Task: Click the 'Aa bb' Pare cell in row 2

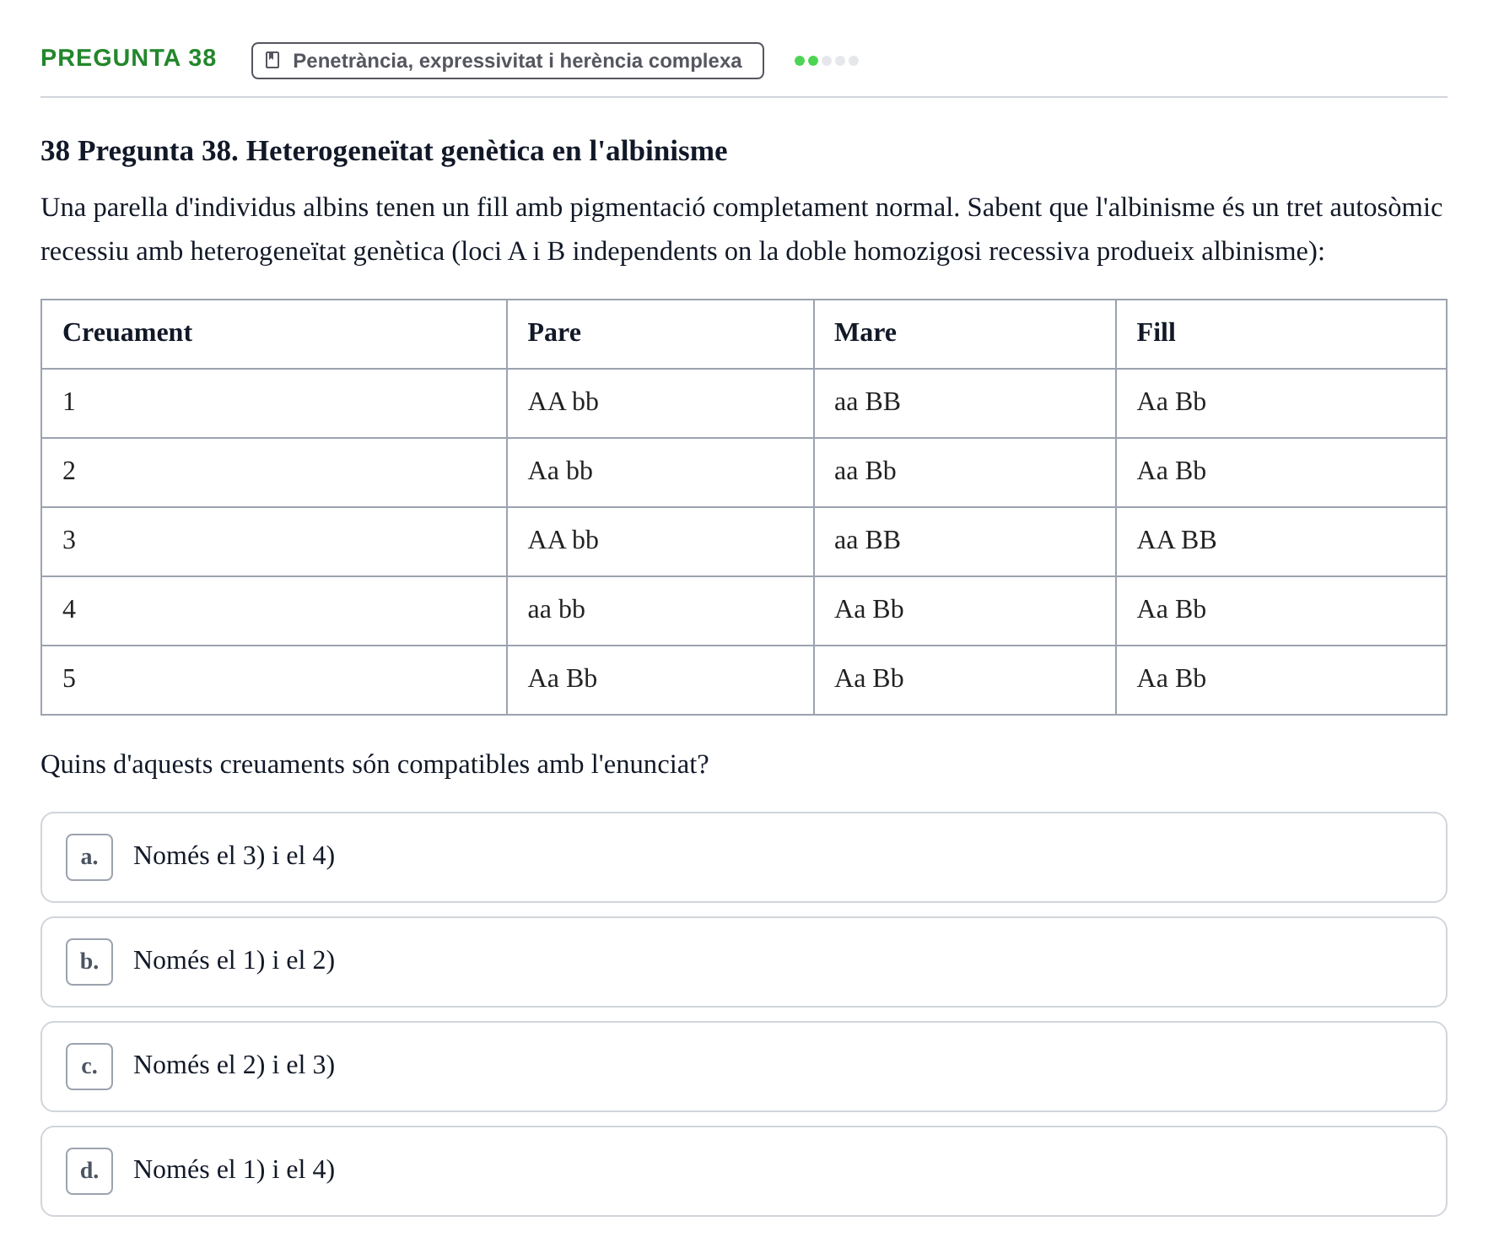Action: [660, 473]
